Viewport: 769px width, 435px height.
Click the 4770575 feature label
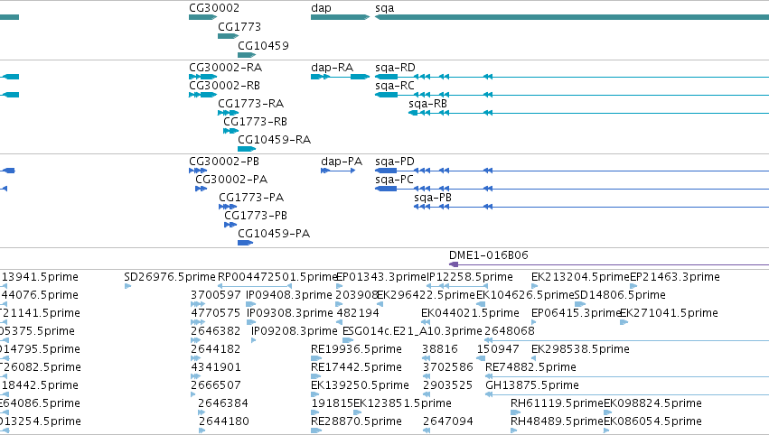[x=216, y=313]
